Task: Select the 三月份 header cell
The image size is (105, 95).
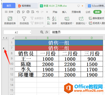Action: coord(92,53)
